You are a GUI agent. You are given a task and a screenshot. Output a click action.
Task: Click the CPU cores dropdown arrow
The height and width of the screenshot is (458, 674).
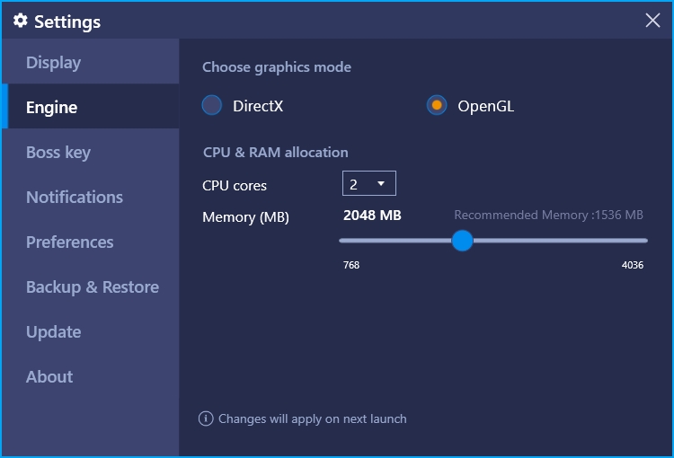(380, 183)
